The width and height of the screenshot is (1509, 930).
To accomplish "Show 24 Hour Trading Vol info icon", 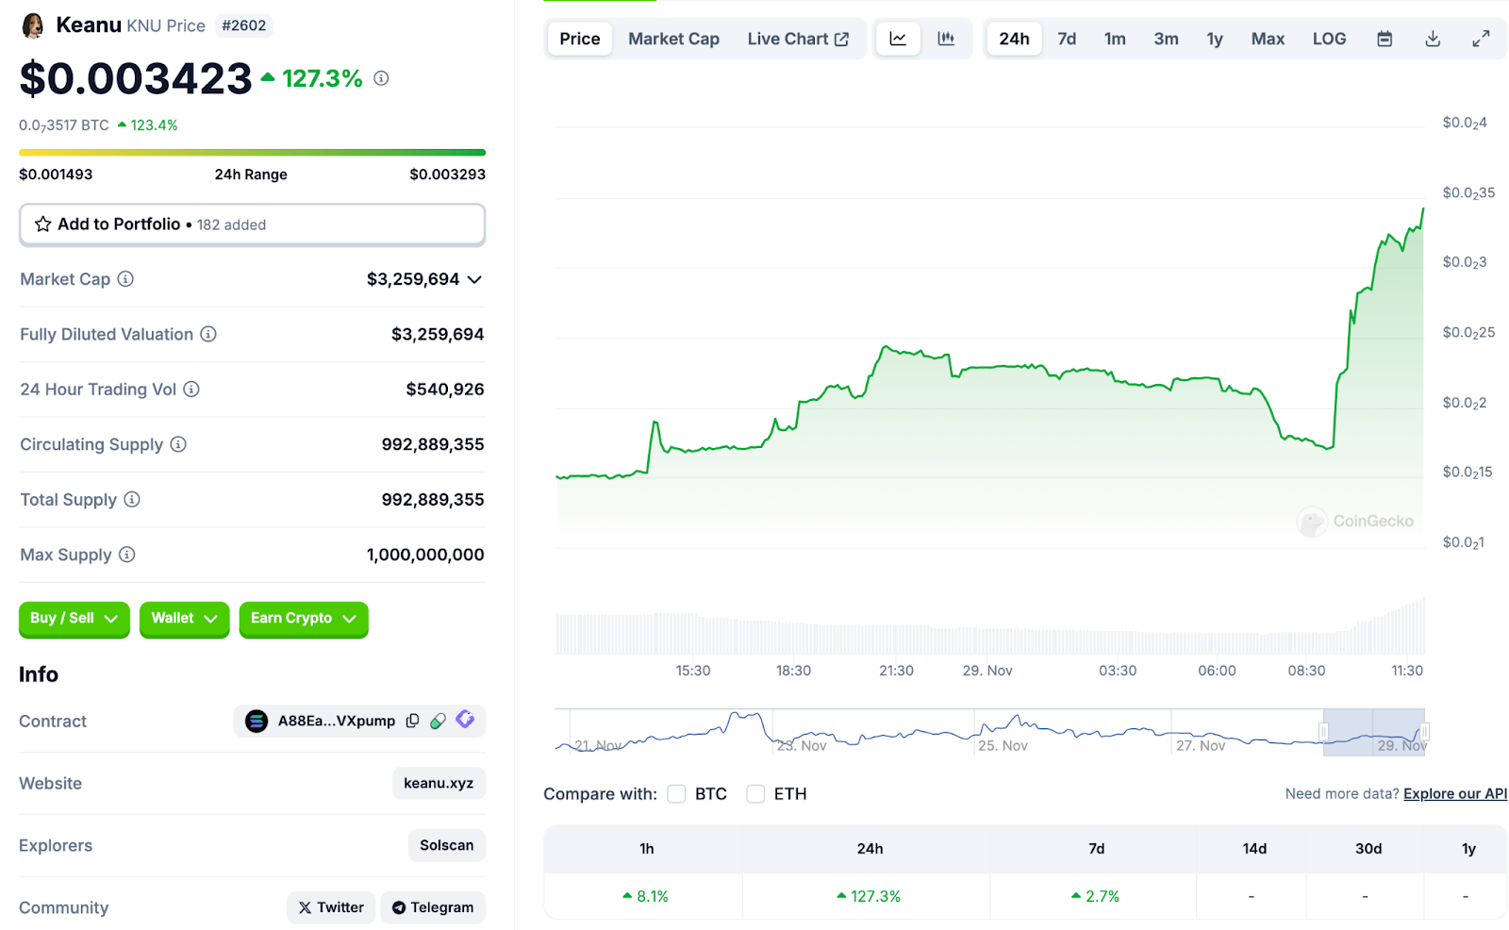I will tap(191, 390).
